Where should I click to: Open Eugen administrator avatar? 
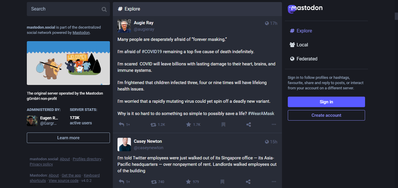pos(32,121)
